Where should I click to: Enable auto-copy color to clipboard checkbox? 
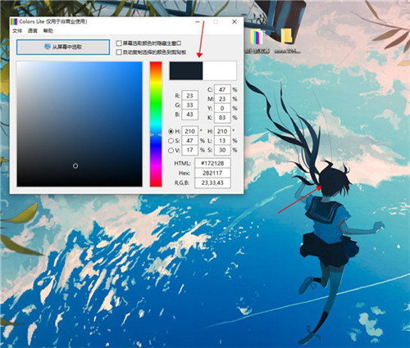[119, 52]
